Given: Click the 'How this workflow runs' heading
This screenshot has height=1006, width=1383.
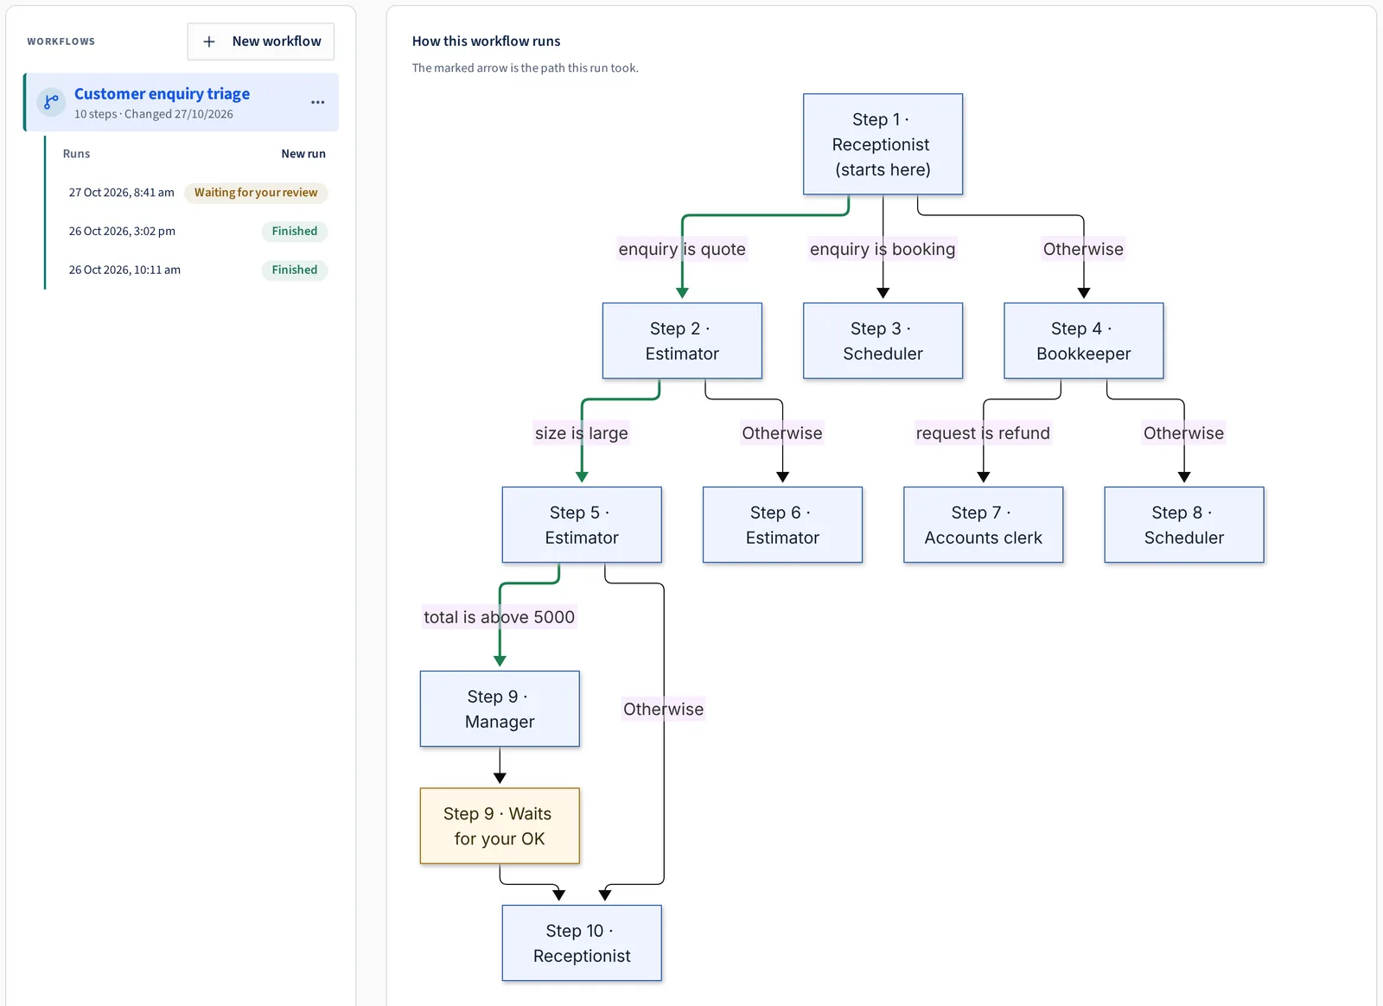Looking at the screenshot, I should [487, 41].
